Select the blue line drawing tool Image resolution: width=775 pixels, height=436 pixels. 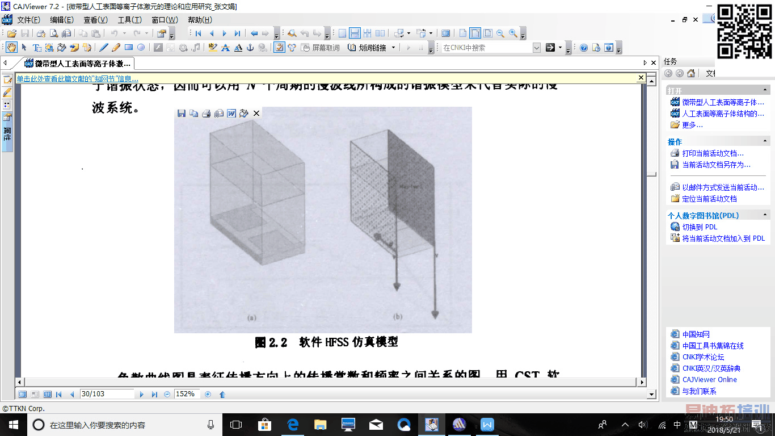pos(104,48)
